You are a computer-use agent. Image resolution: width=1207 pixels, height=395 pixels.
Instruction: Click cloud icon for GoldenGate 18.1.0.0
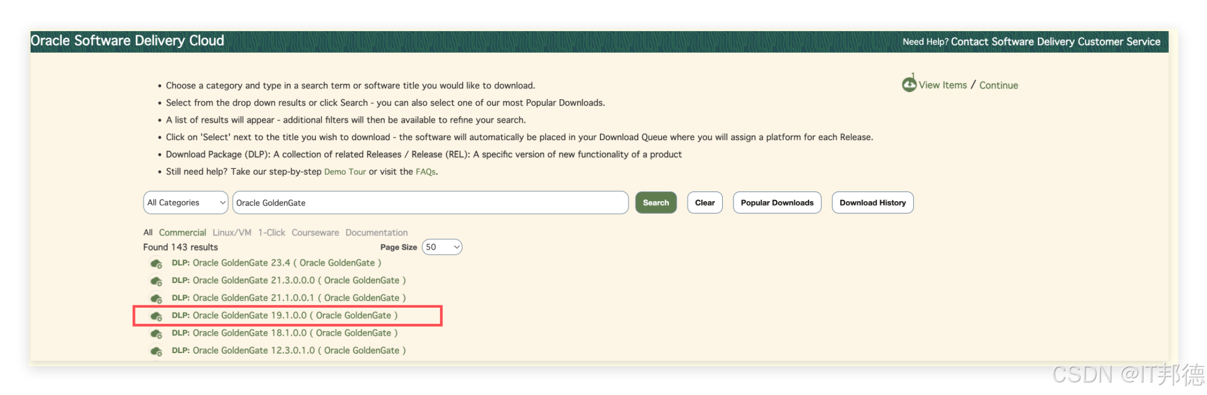pos(156,333)
